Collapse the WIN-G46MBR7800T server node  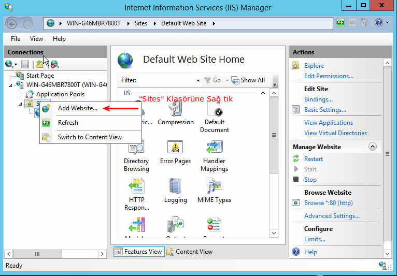point(10,85)
